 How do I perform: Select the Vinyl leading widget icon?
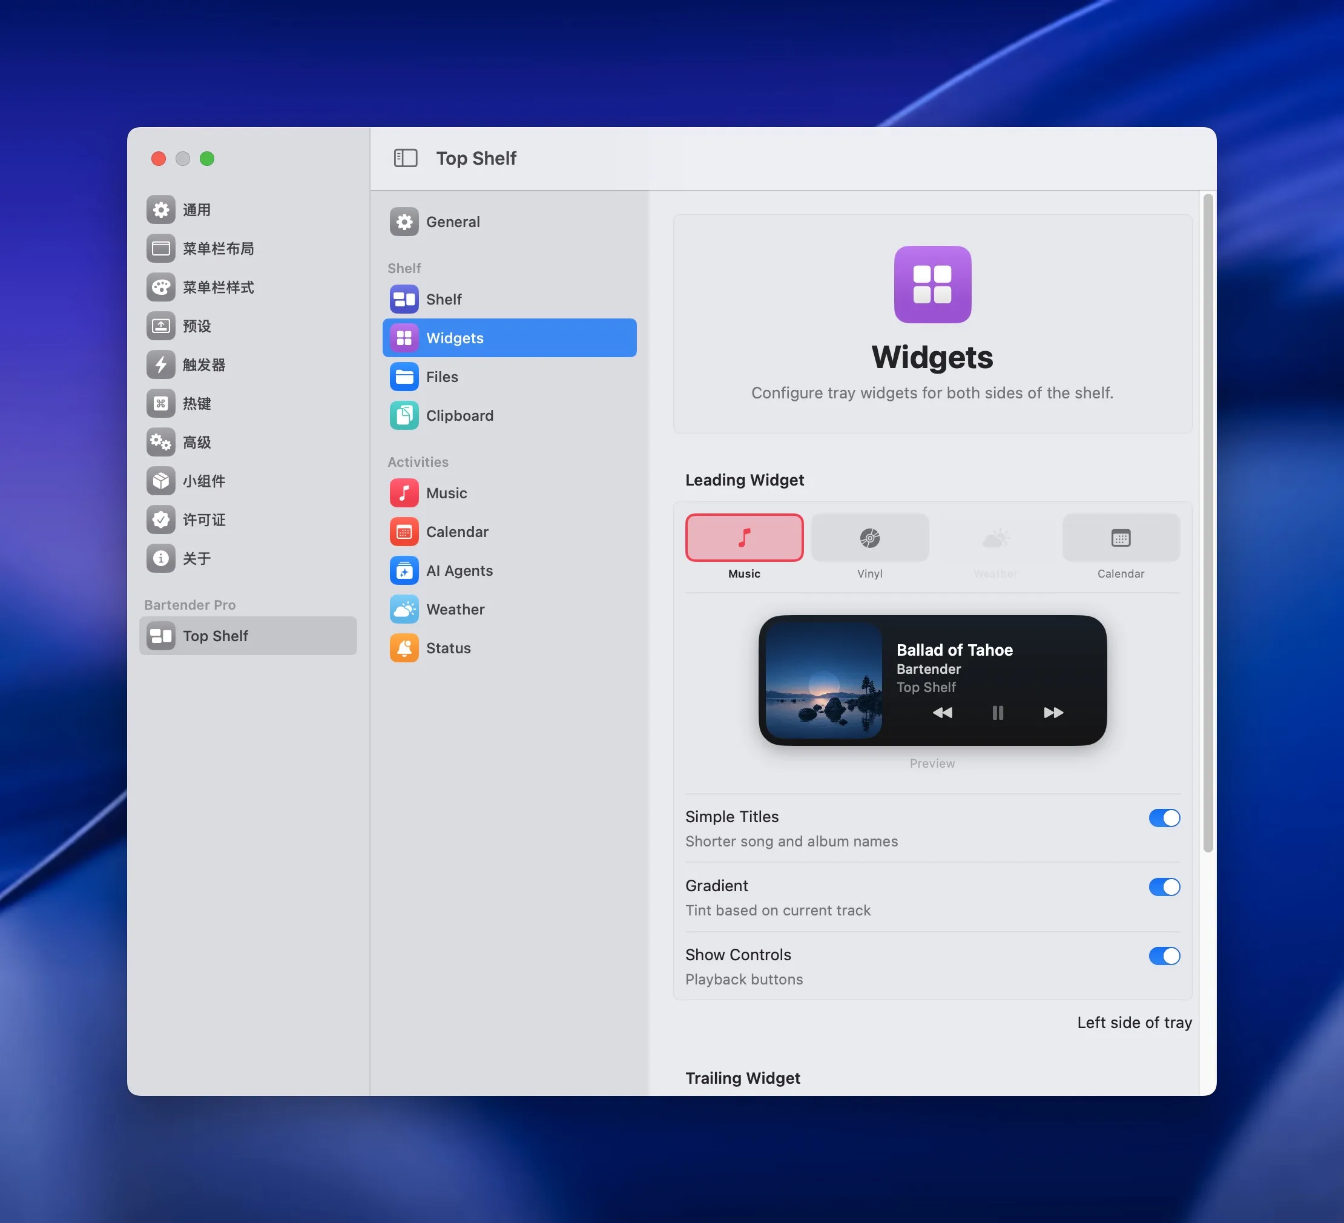869,538
